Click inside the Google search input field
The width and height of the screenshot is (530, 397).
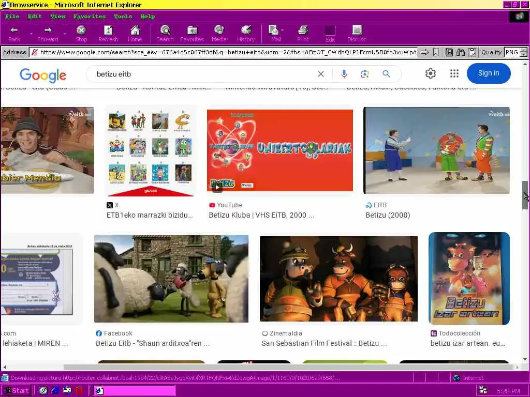point(203,74)
